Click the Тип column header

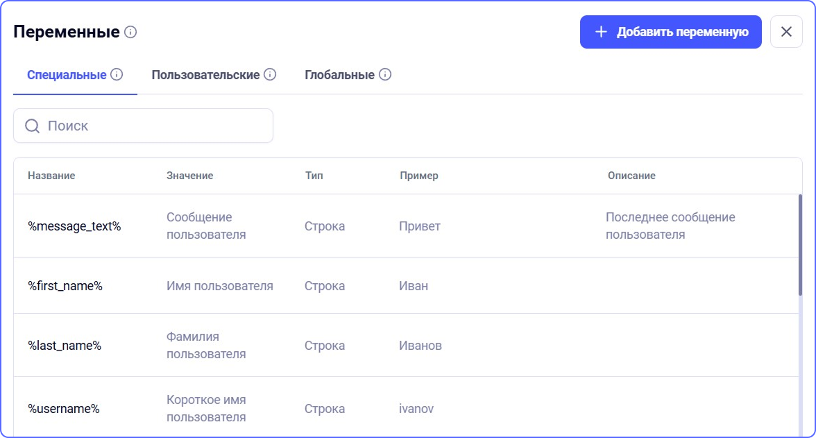pyautogui.click(x=313, y=176)
